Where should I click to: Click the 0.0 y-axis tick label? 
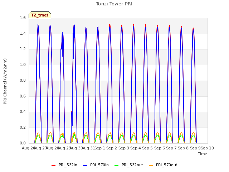pos(23,143)
